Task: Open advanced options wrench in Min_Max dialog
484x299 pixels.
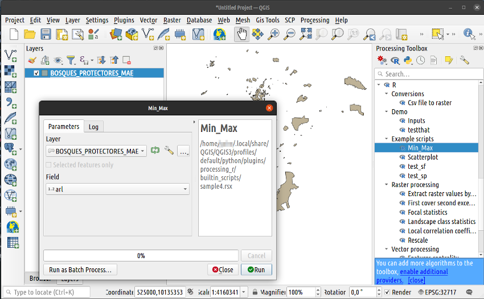Action: pyautogui.click(x=169, y=150)
